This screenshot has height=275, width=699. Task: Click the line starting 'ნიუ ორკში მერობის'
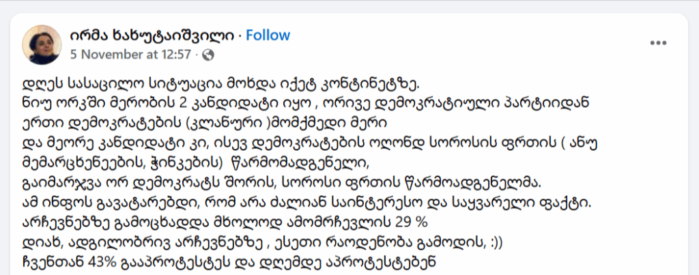point(300,104)
